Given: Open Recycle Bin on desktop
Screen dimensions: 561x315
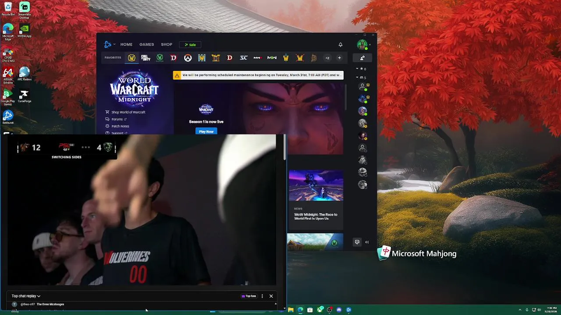Looking at the screenshot, I should (x=8, y=9).
